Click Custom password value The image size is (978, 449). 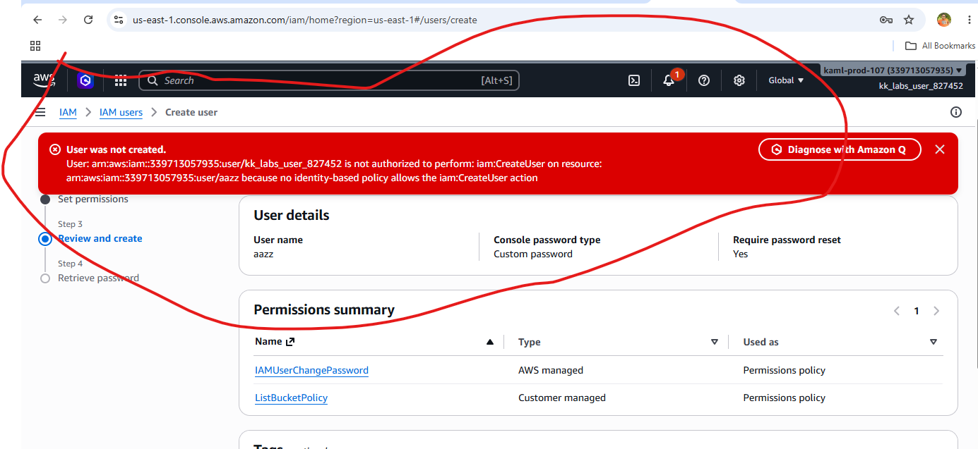click(x=533, y=254)
